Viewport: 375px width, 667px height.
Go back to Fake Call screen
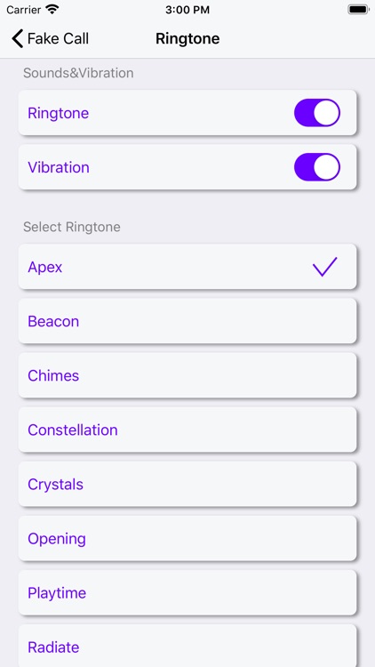click(50, 38)
